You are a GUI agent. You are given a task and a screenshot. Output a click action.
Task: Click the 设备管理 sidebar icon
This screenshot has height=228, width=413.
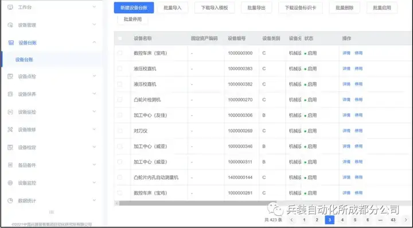(x=10, y=25)
